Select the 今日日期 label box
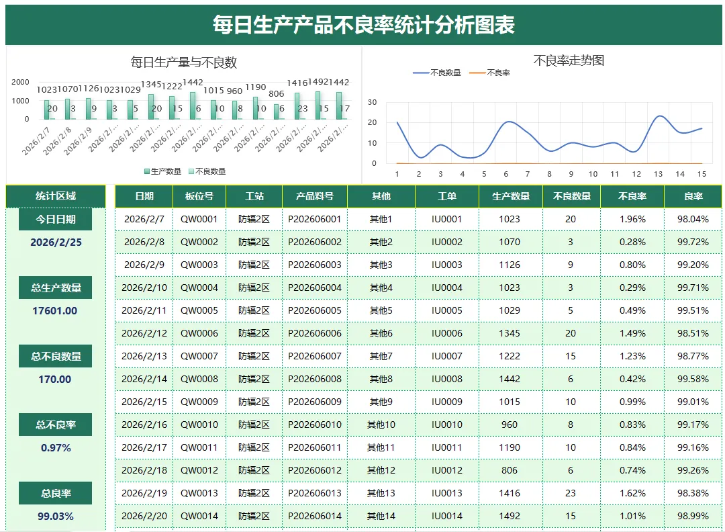Screen dimensions: 725x532 tap(56, 219)
